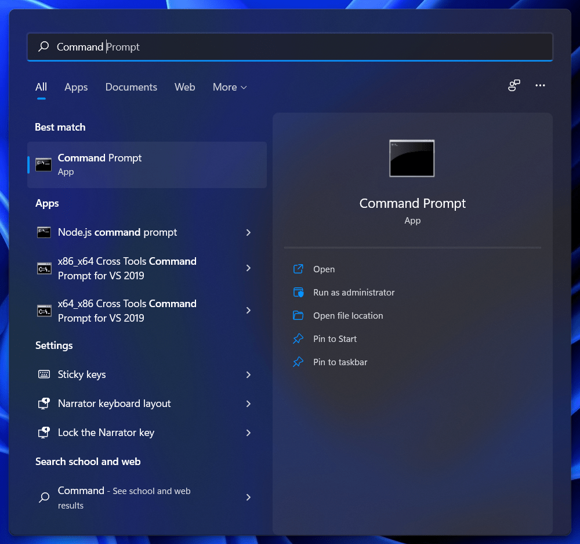Open search options via the ellipsis icon
This screenshot has height=544, width=580.
point(540,85)
